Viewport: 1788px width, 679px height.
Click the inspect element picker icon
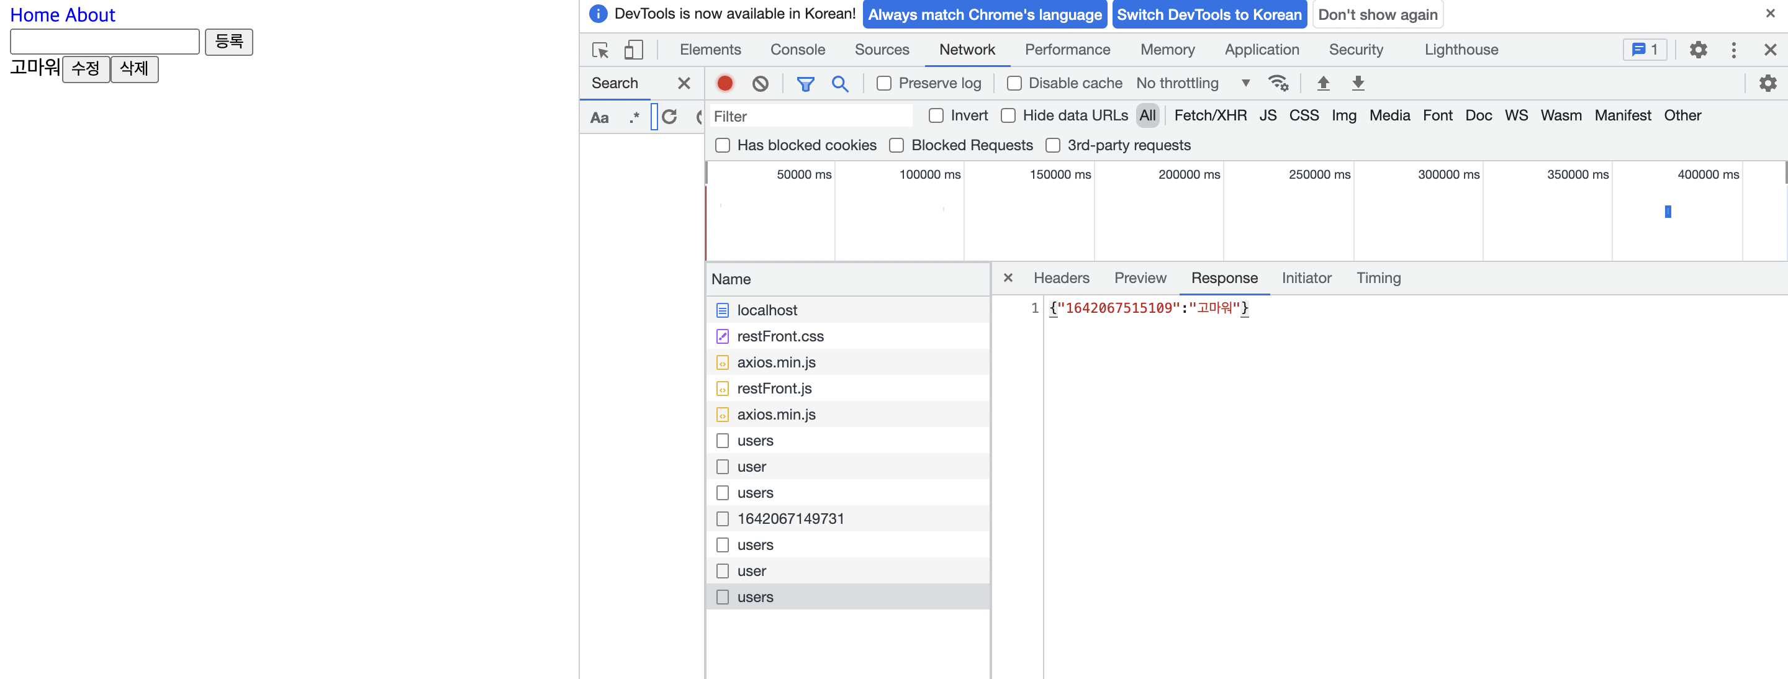click(600, 50)
